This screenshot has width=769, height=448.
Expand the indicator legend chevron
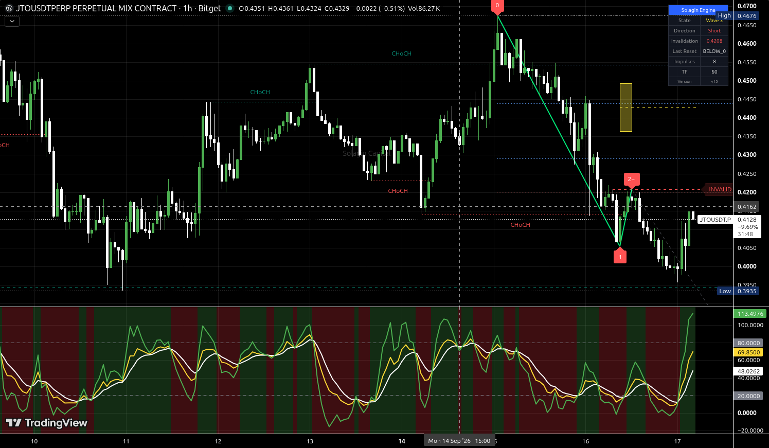12,22
